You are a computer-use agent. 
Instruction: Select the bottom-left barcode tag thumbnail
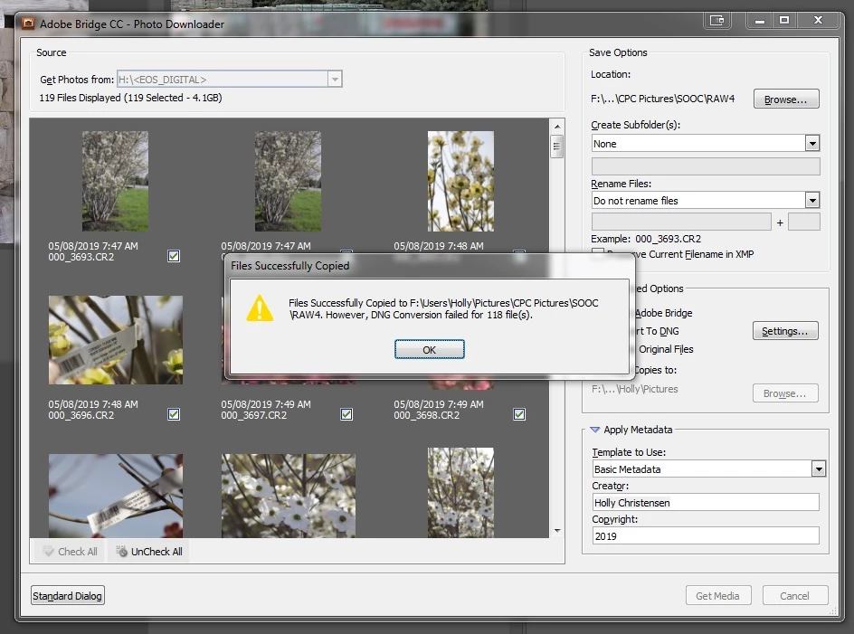point(116,496)
